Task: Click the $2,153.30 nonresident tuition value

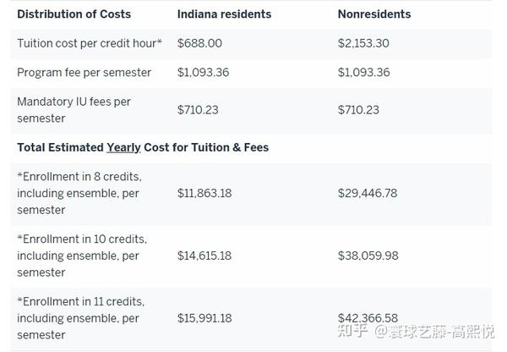Action: pos(364,43)
